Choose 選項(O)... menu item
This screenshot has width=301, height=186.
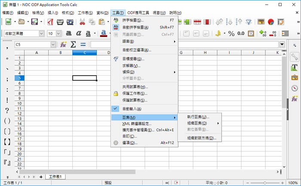coord(144,143)
